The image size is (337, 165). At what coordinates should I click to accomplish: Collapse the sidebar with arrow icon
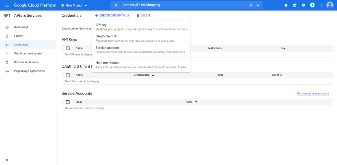tap(7, 160)
